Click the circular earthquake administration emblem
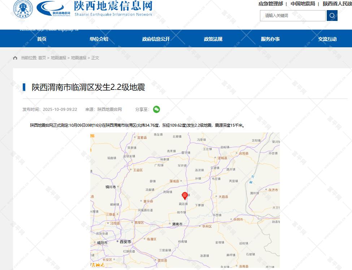 point(23,9)
